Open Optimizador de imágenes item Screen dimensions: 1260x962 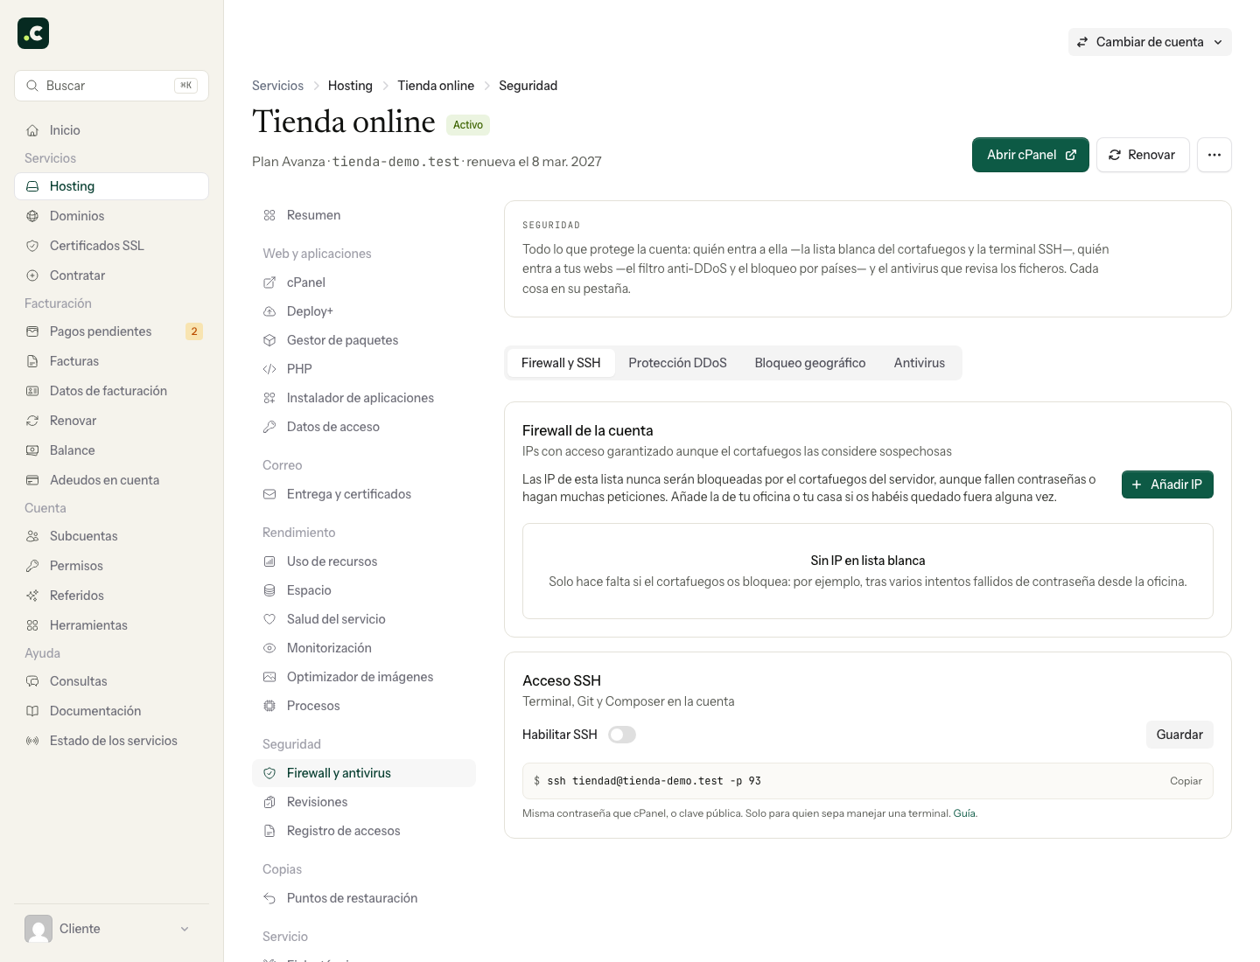364,677
